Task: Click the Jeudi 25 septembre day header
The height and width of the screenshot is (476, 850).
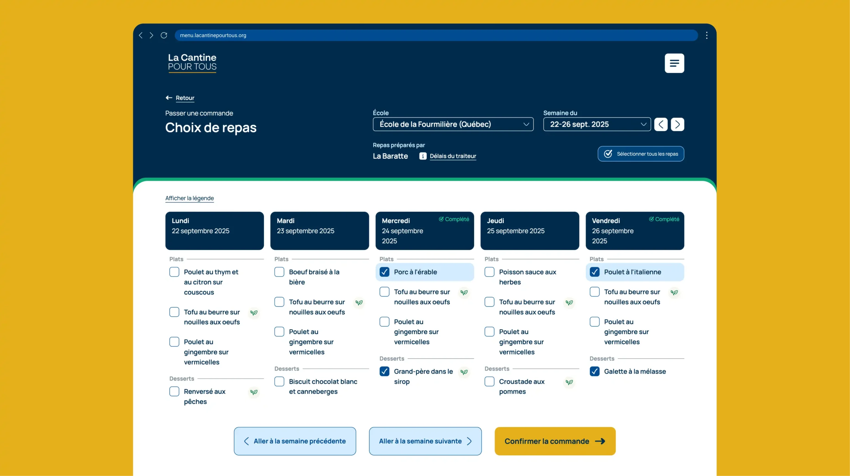Action: [529, 231]
